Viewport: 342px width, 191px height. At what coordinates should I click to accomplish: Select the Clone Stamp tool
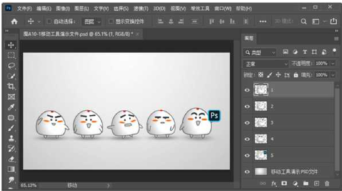pyautogui.click(x=11, y=138)
